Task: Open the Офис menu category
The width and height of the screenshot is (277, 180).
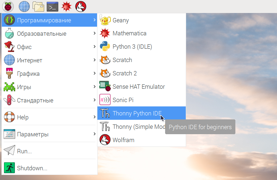Action: point(50,47)
